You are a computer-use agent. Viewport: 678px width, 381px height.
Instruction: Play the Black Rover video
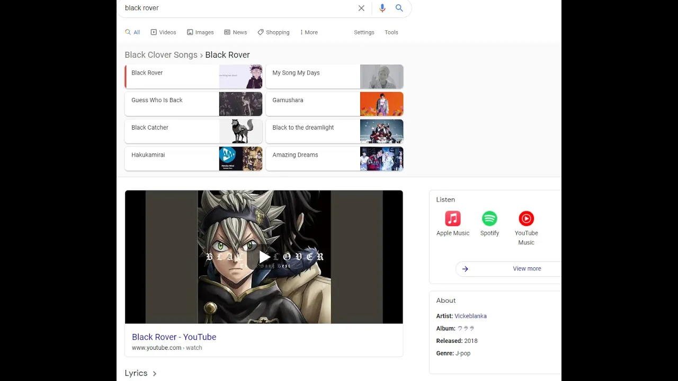[264, 257]
